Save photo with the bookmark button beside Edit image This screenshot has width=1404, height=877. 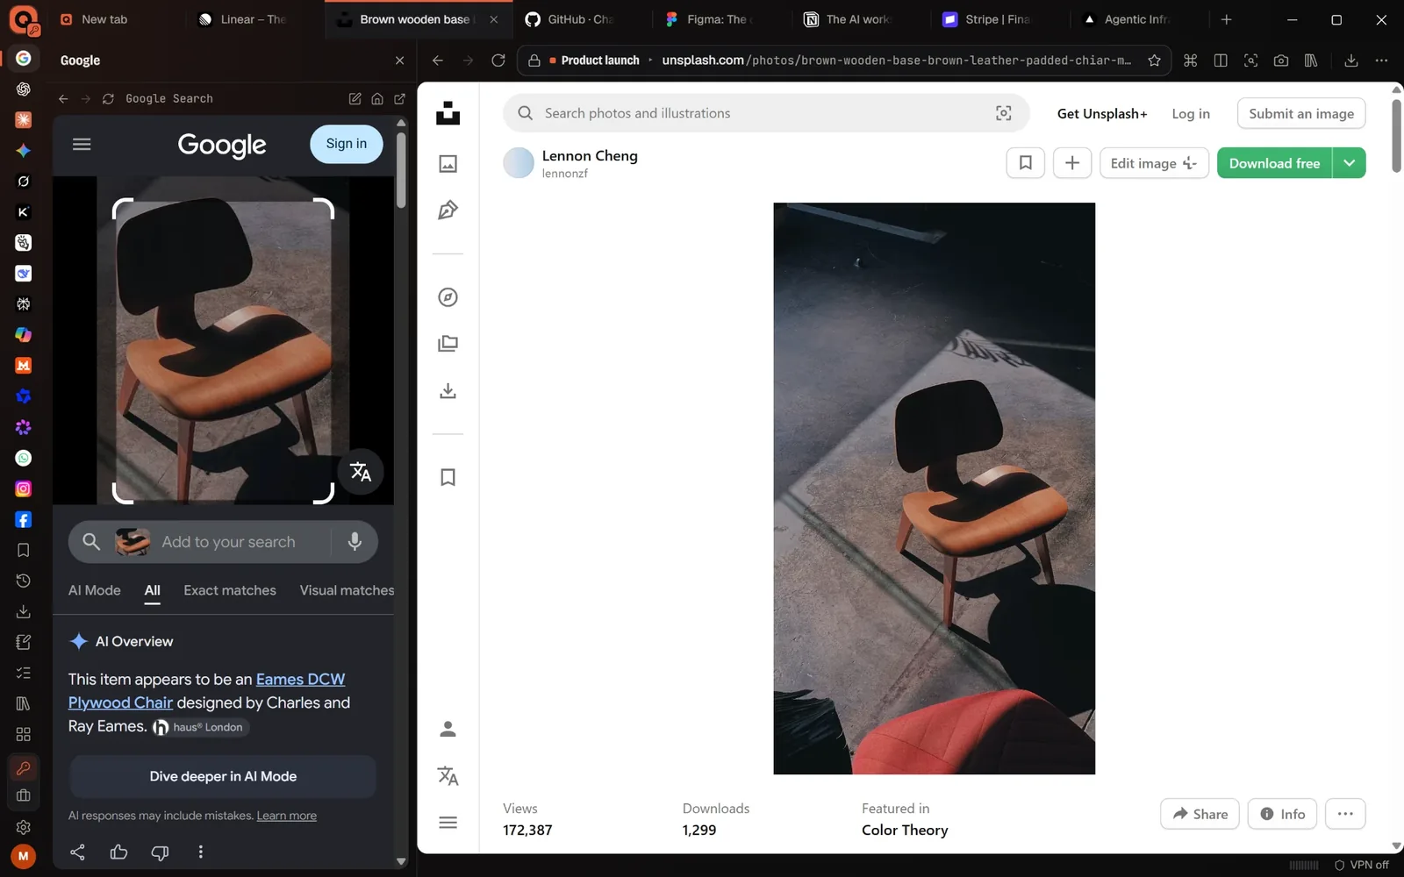tap(1025, 163)
